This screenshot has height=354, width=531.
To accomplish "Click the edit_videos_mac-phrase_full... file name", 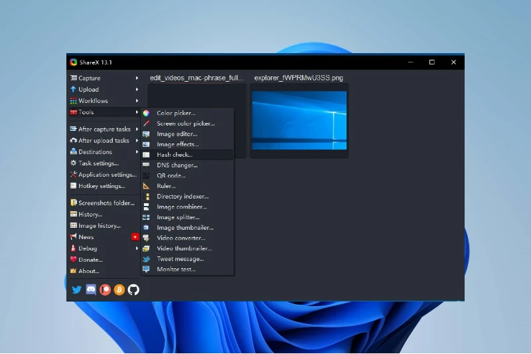I will coord(196,78).
